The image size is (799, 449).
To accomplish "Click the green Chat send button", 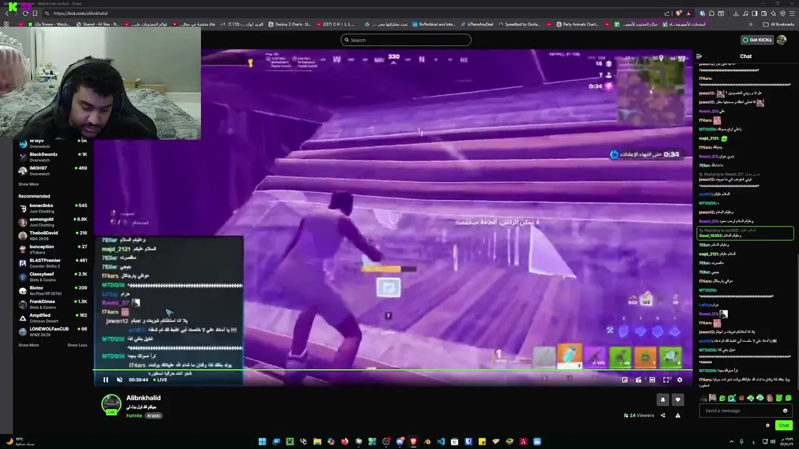I will click(784, 425).
